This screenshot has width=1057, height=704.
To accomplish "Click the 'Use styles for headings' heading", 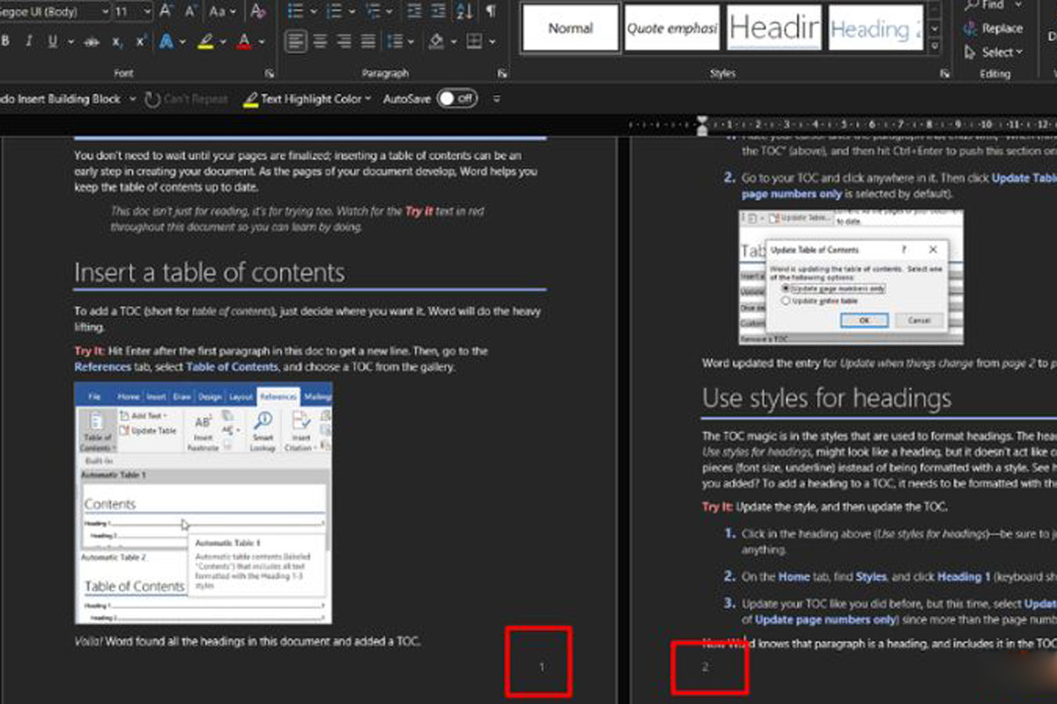I will click(x=826, y=398).
